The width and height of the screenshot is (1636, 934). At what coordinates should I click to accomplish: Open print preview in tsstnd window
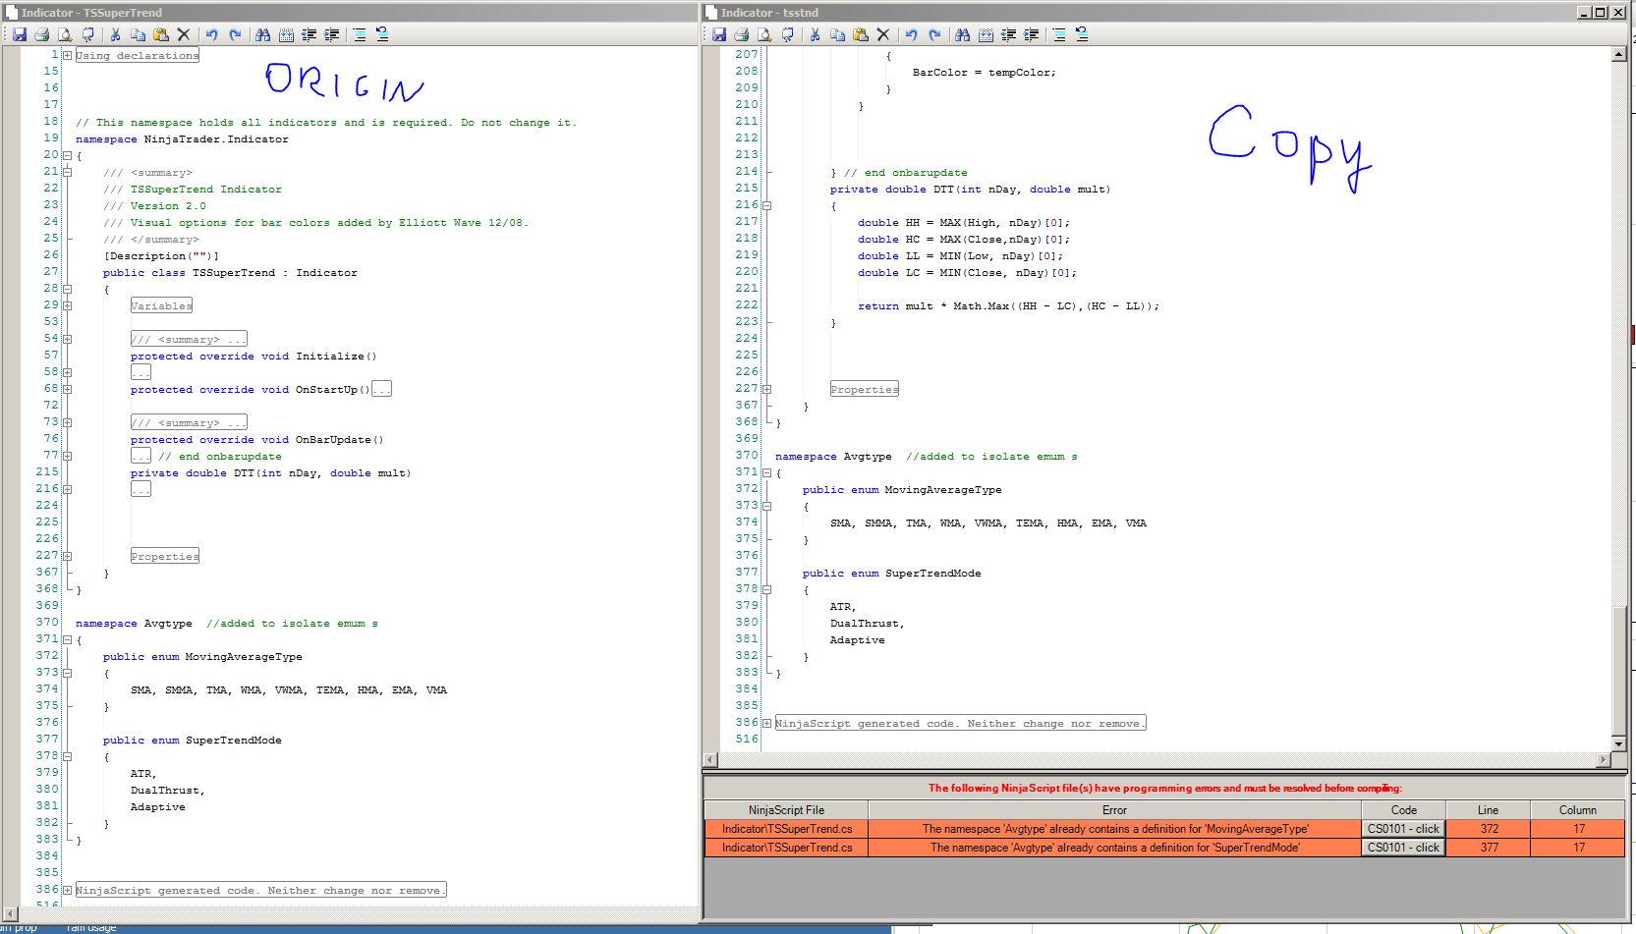(764, 34)
